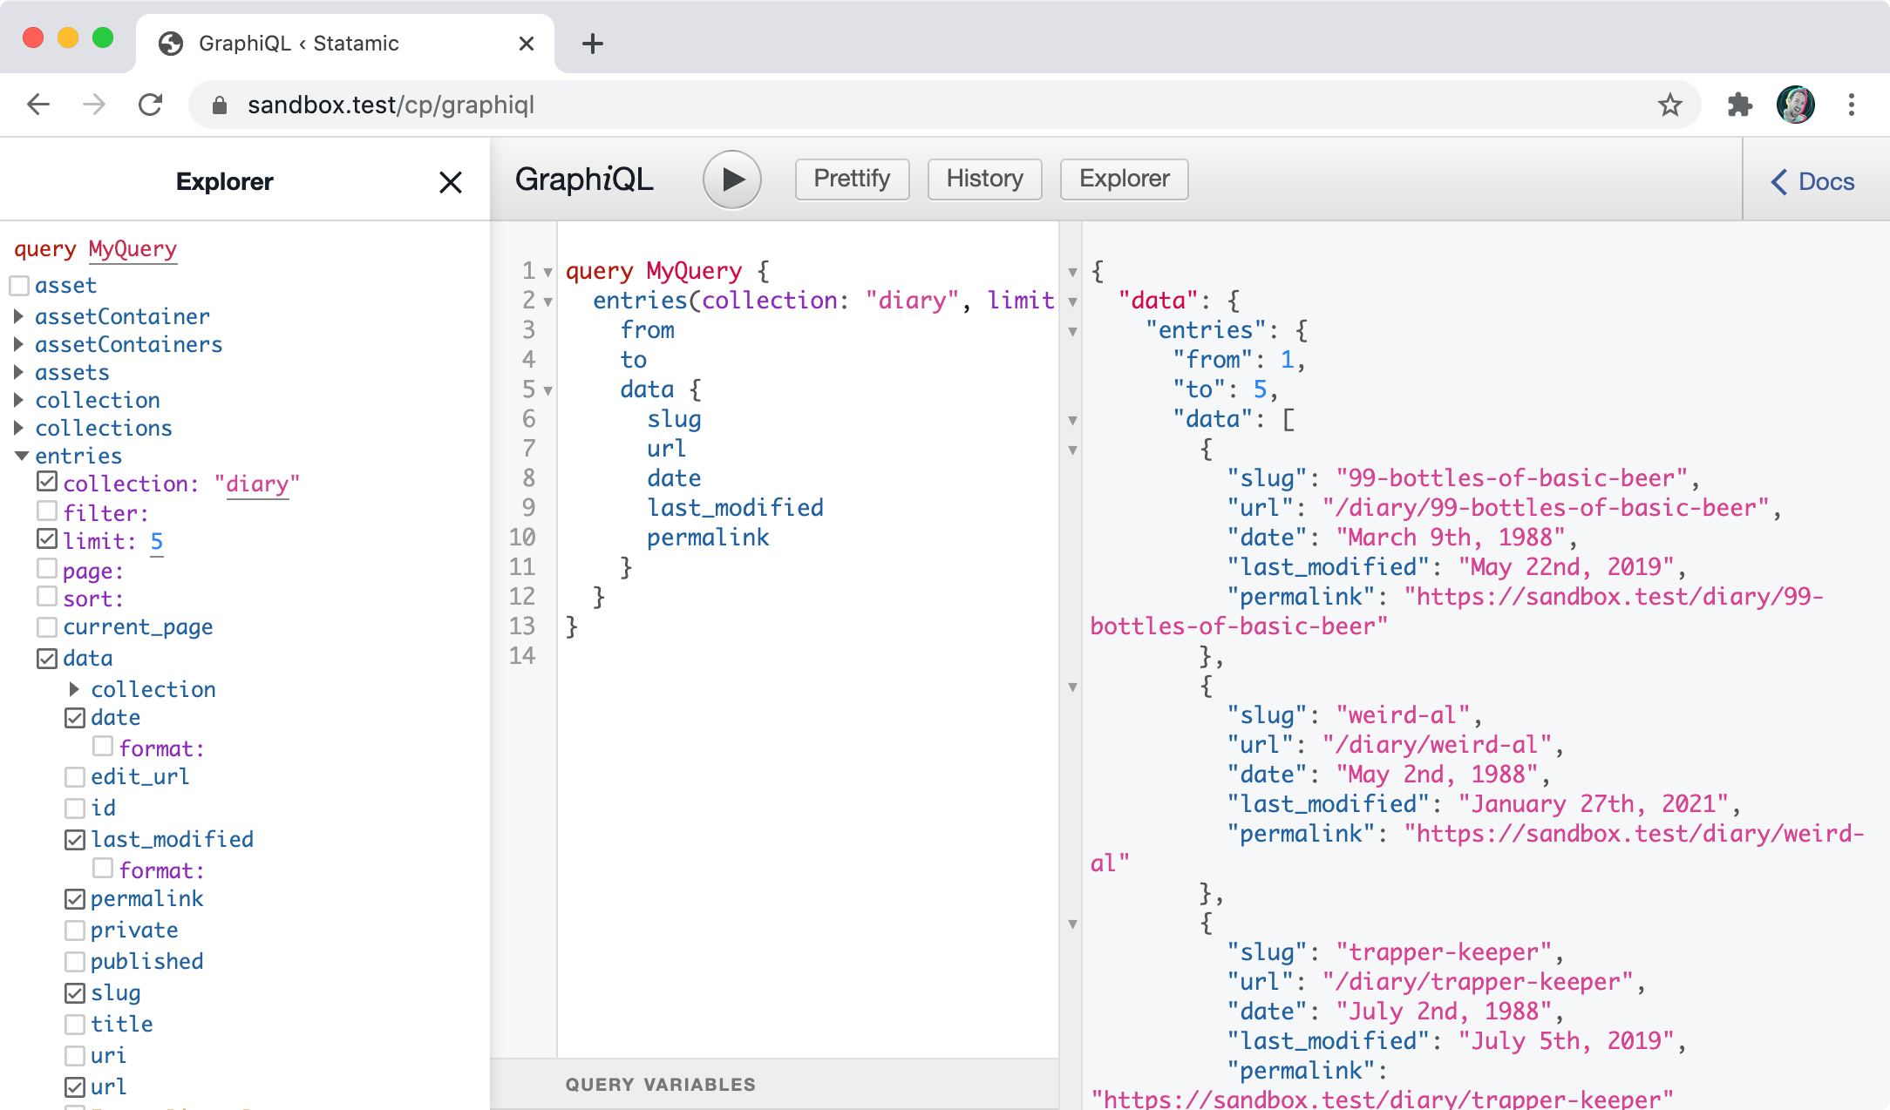Image resolution: width=1890 pixels, height=1110 pixels.
Task: Edit the limit value 5
Action: tap(157, 541)
